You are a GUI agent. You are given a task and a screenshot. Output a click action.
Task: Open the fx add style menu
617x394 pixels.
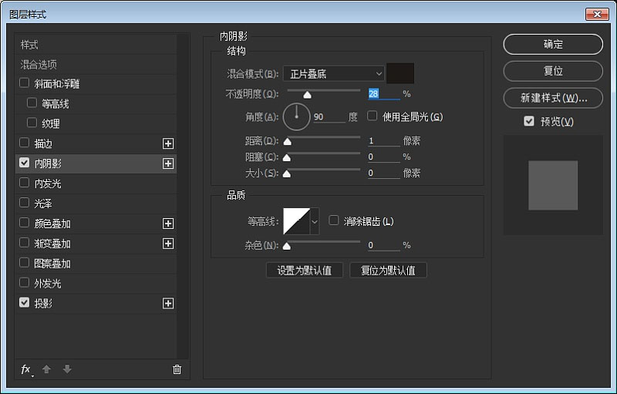tap(26, 369)
